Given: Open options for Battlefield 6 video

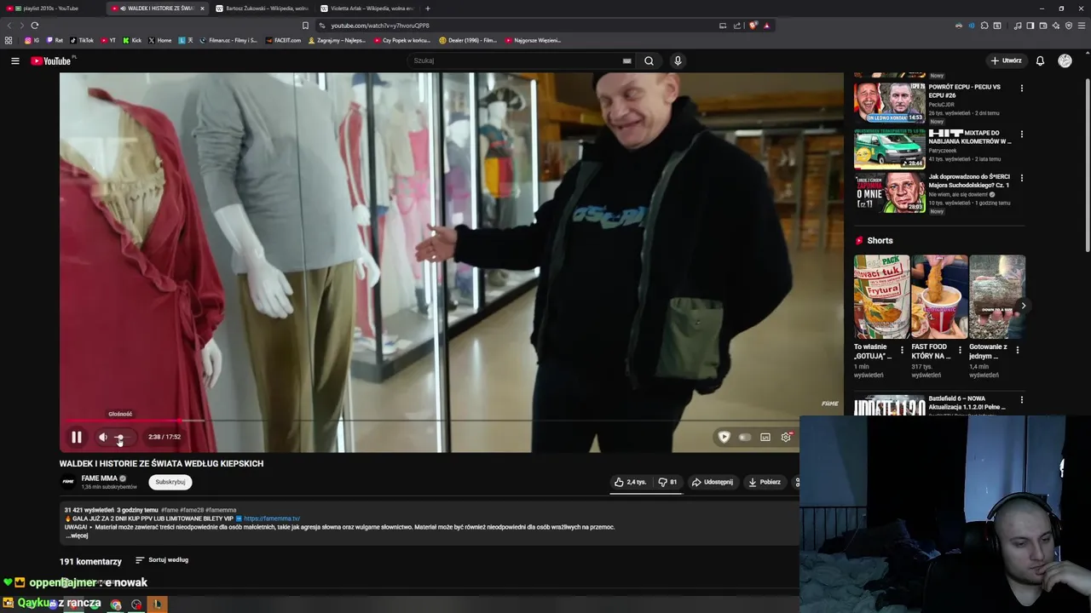Looking at the screenshot, I should pos(1022,399).
